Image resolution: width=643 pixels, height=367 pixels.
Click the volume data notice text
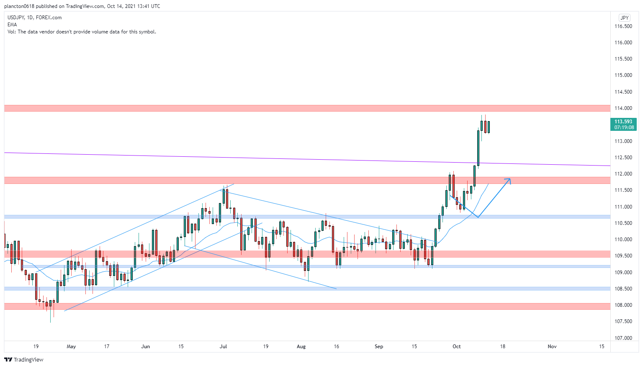(82, 32)
